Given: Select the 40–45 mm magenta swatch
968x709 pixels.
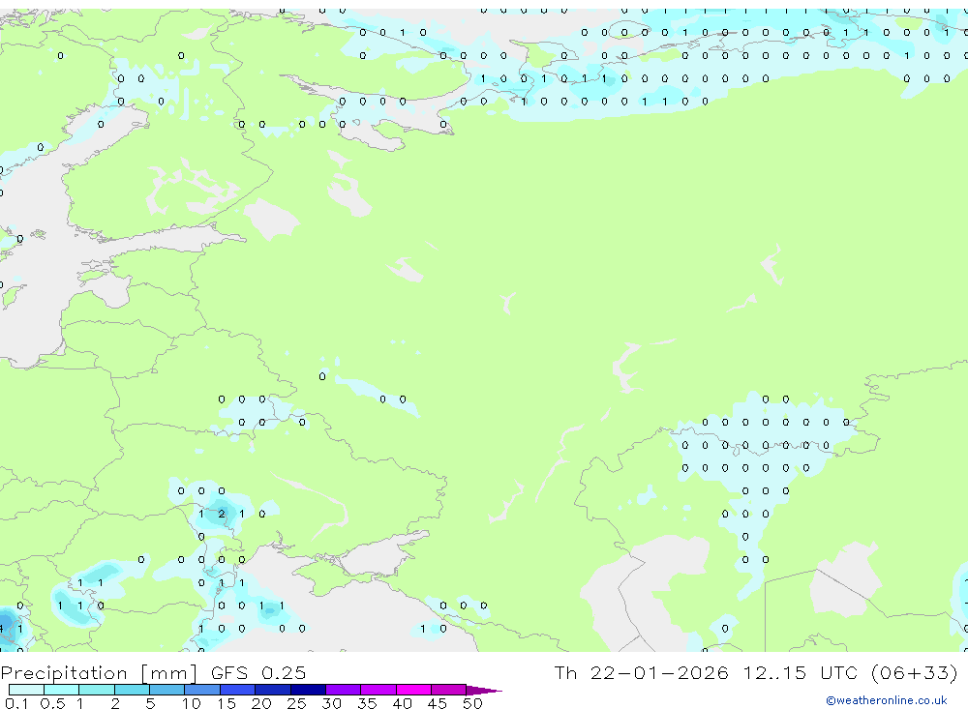Looking at the screenshot, I should click(413, 690).
